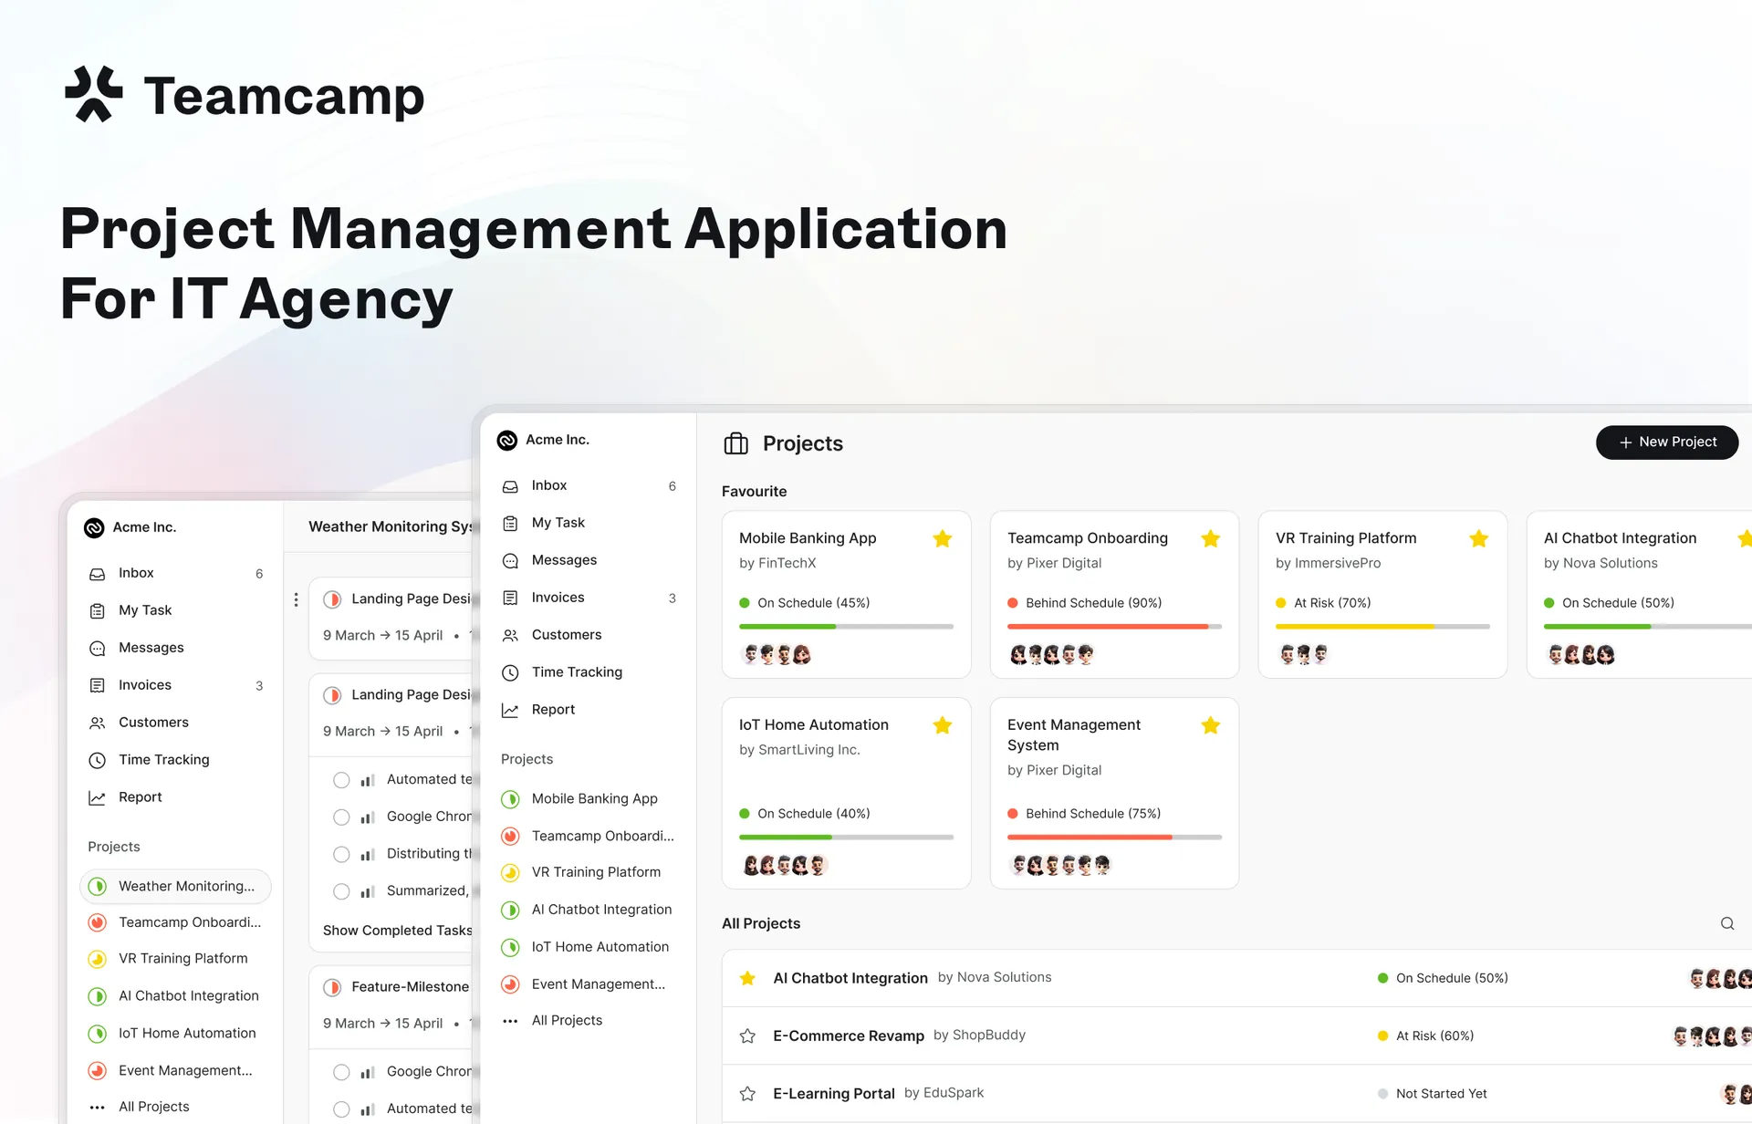Click the Invoices document icon in front sidebar
Viewport: 1752px width, 1124px height.
tap(510, 598)
